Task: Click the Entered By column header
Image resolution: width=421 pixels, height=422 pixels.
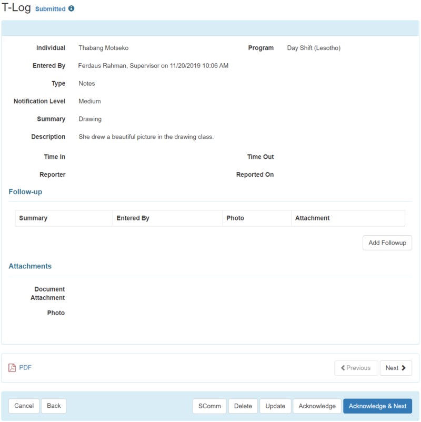Action: tap(132, 217)
